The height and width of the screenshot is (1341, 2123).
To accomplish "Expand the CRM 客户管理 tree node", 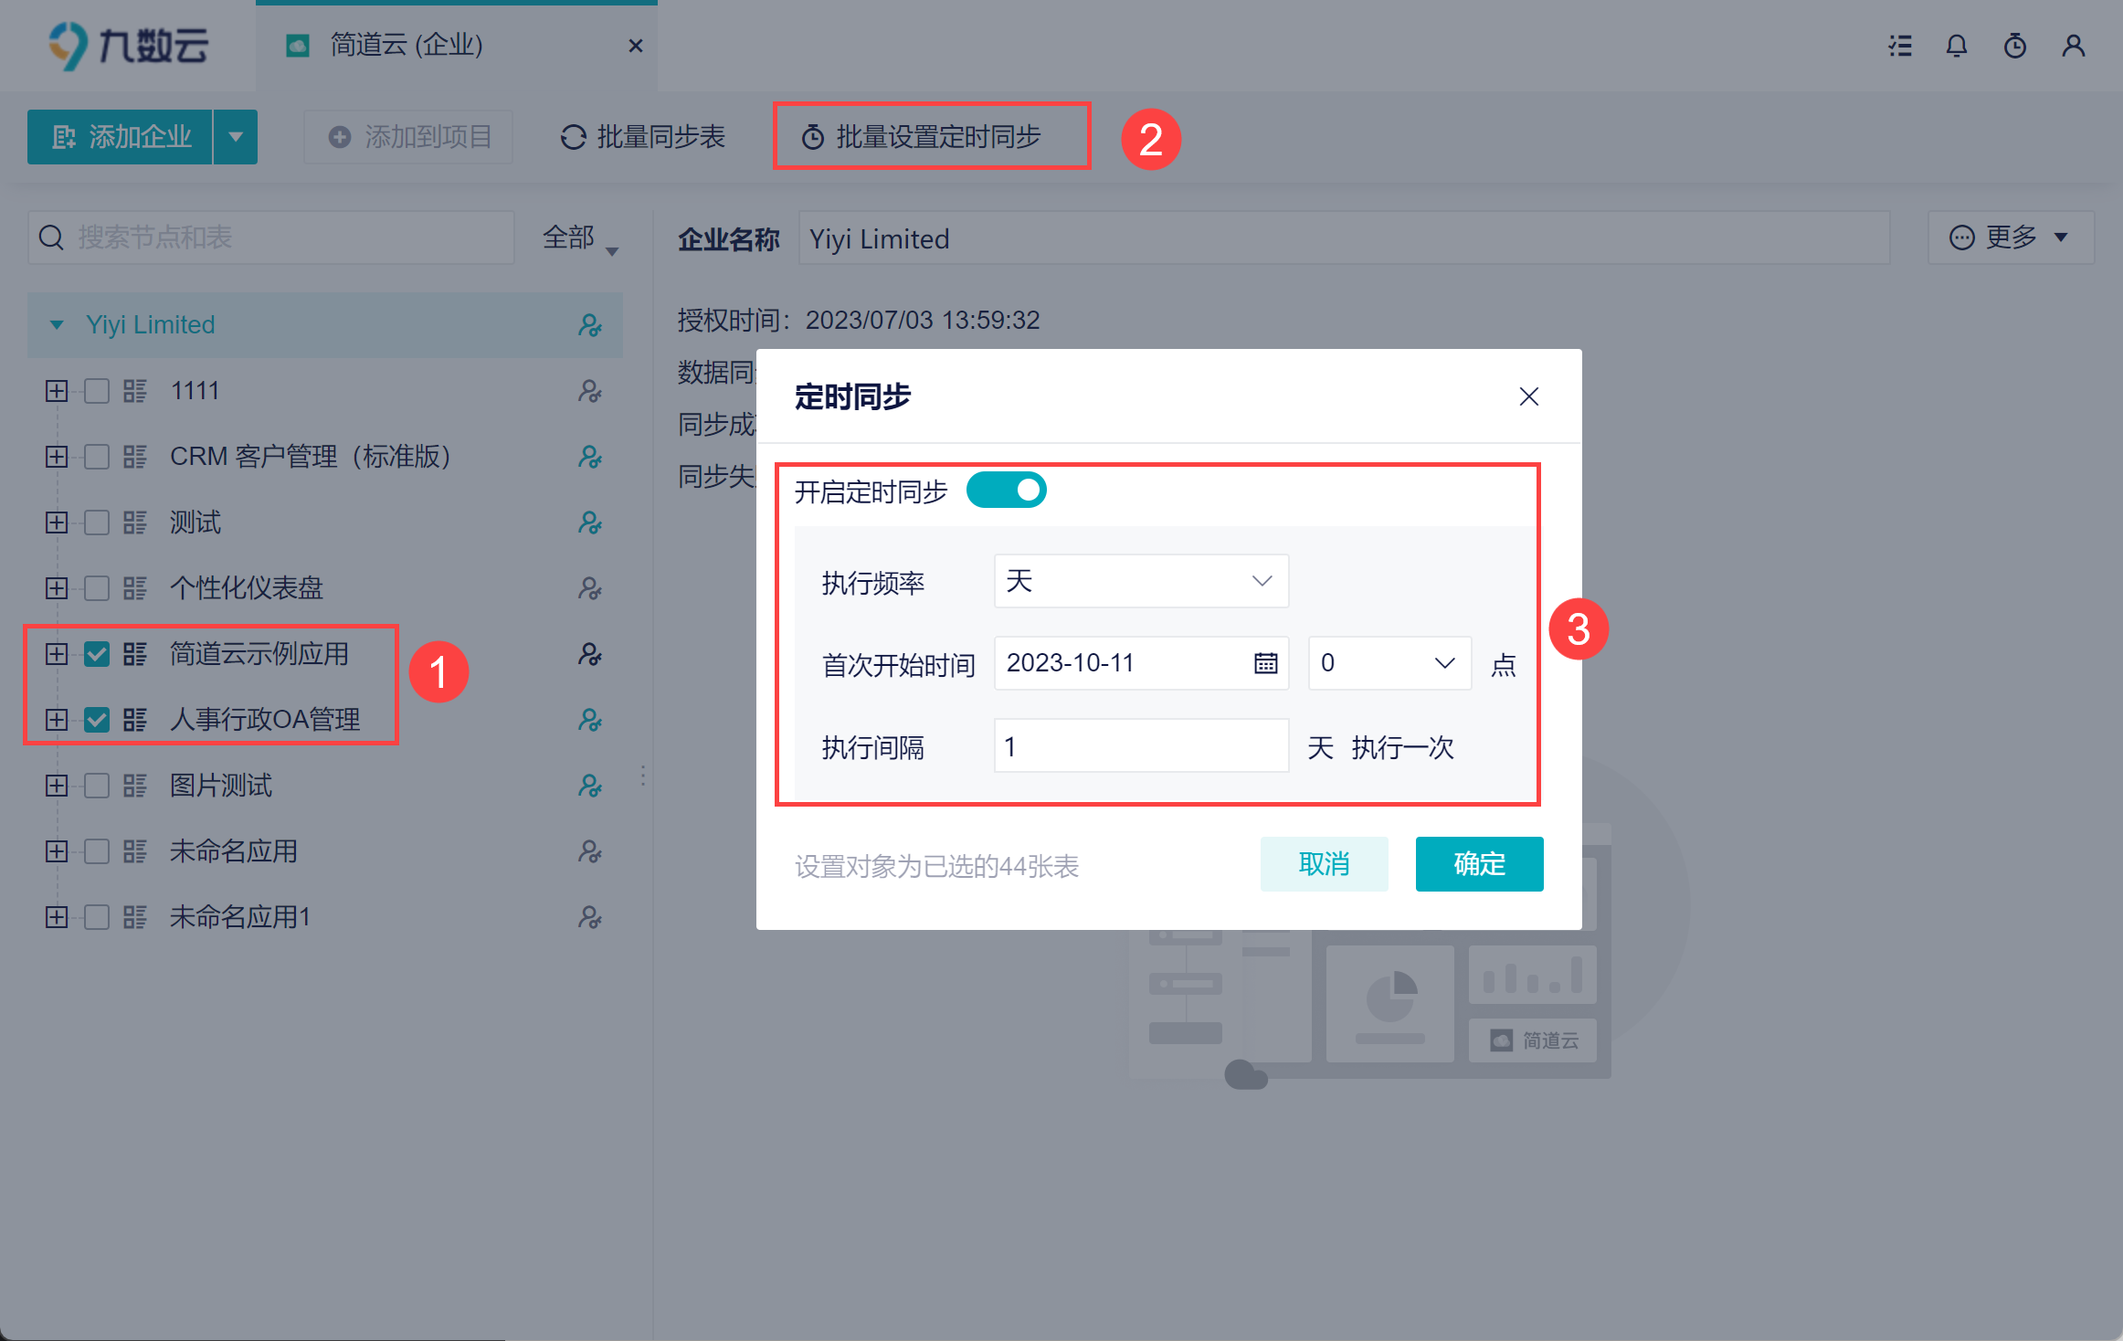I will tap(57, 457).
